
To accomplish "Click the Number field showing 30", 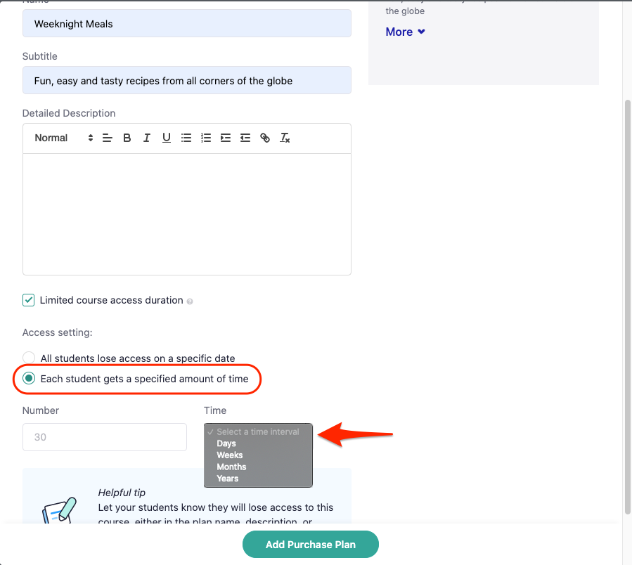I will click(x=104, y=437).
